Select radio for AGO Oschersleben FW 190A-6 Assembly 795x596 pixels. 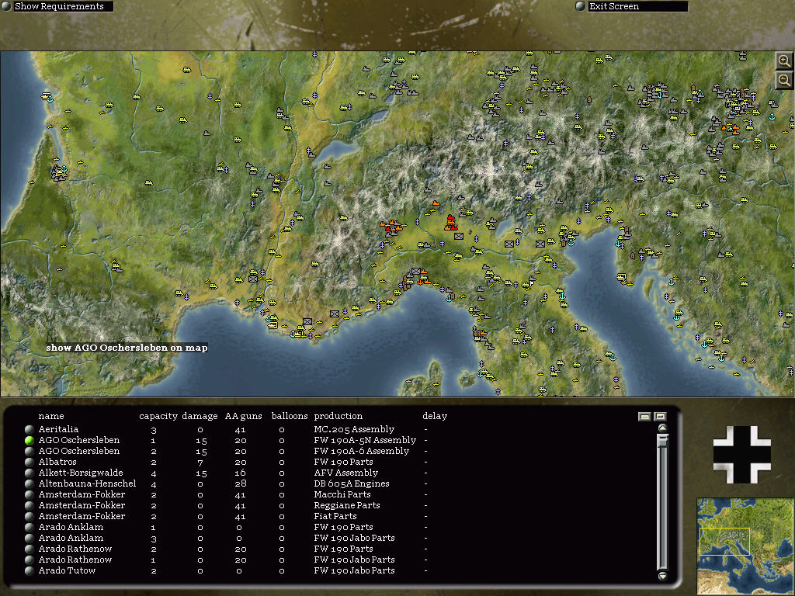coord(30,451)
